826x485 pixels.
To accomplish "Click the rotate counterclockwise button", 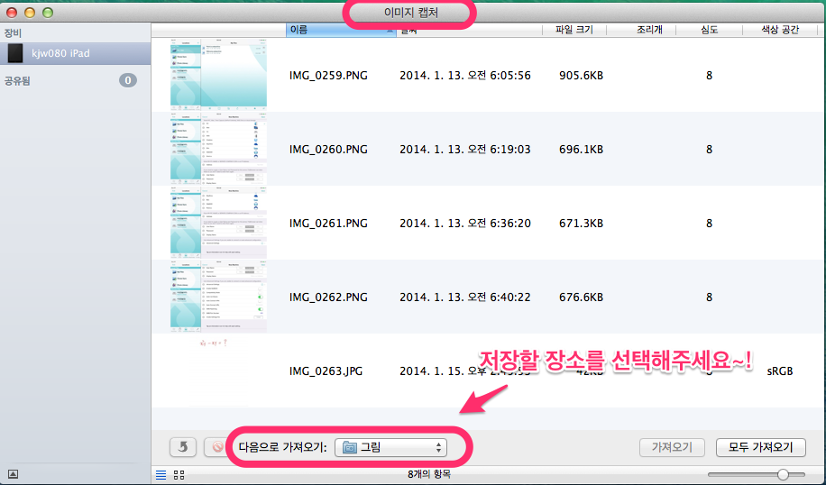I will pyautogui.click(x=183, y=446).
